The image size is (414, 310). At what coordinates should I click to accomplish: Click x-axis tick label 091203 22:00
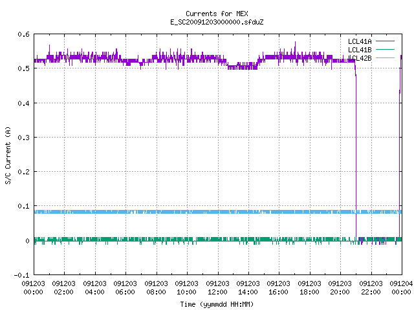tap(371, 287)
